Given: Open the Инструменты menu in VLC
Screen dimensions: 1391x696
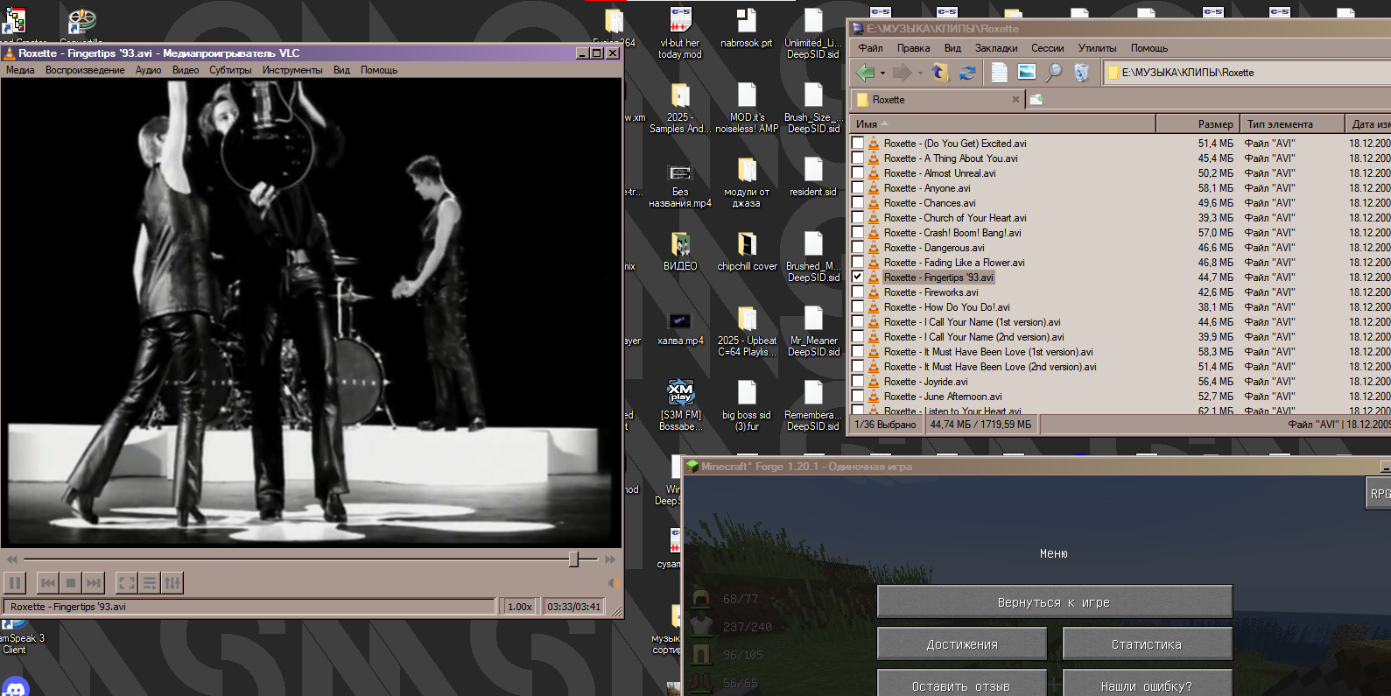Looking at the screenshot, I should click(292, 70).
